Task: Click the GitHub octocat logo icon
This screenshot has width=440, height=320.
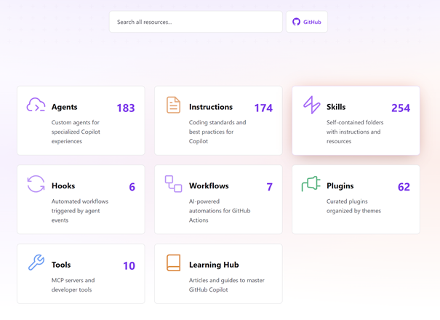Action: tap(296, 22)
